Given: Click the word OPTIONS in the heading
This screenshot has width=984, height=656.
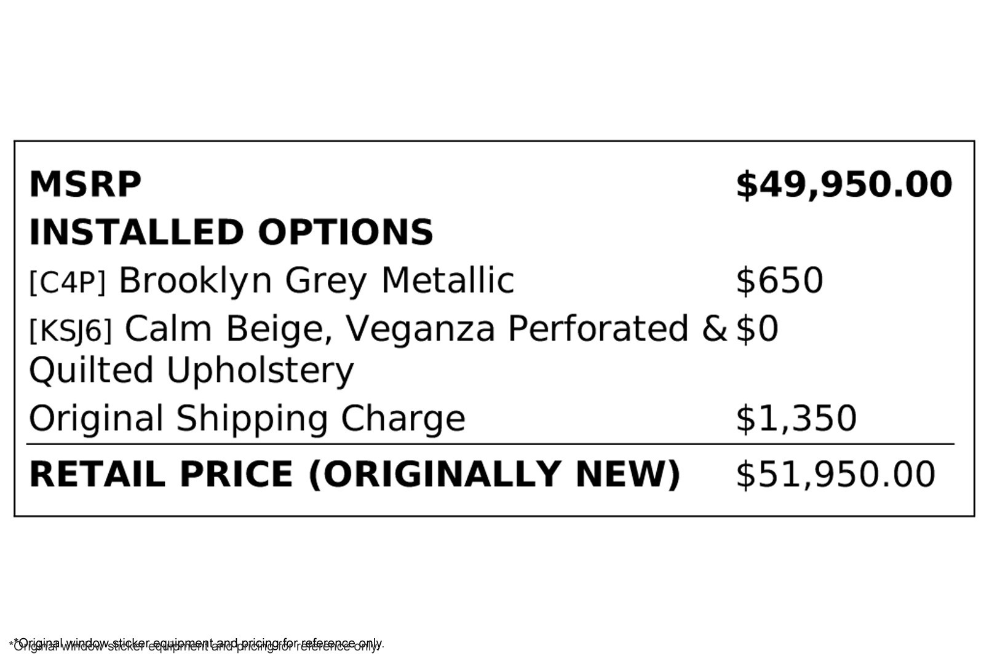Looking at the screenshot, I should [x=345, y=232].
